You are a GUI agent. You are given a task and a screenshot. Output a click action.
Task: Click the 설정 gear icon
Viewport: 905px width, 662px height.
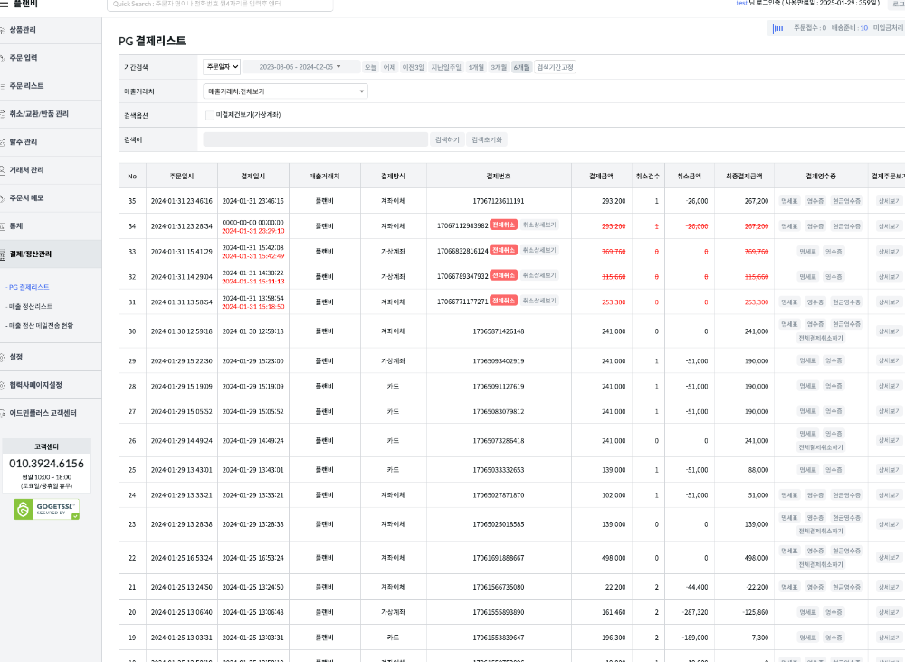[3, 358]
